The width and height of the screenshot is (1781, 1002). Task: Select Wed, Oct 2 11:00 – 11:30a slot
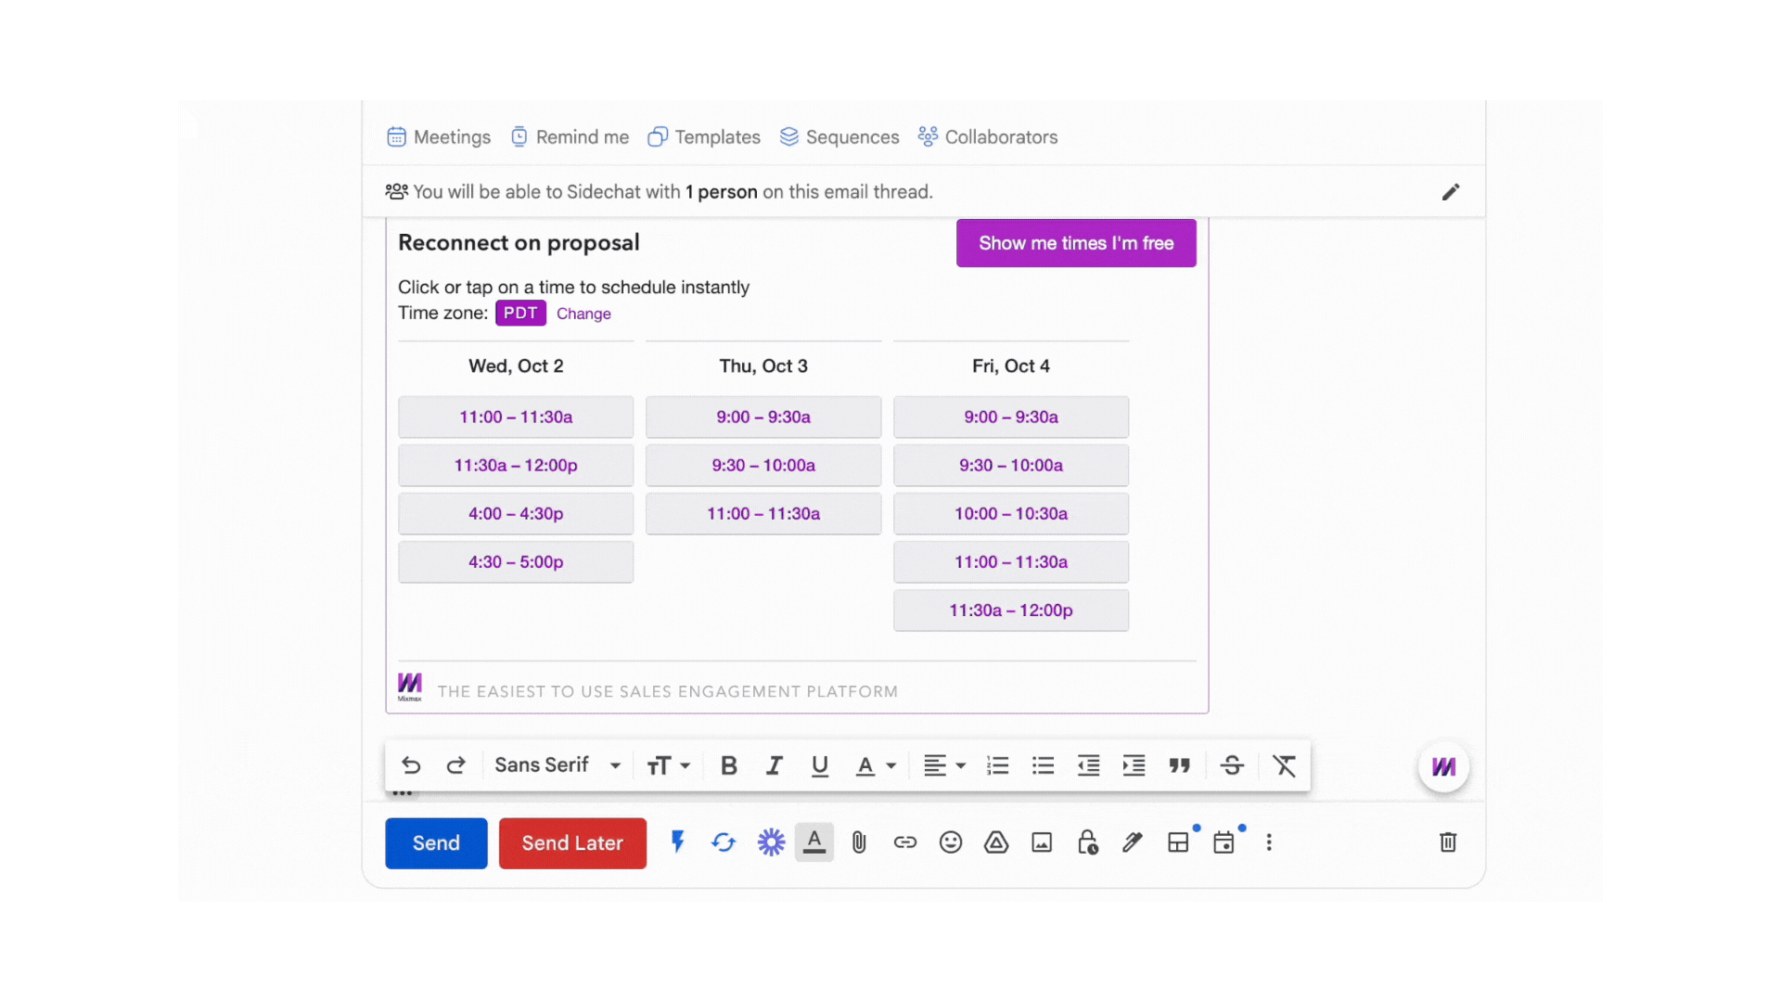tap(516, 417)
